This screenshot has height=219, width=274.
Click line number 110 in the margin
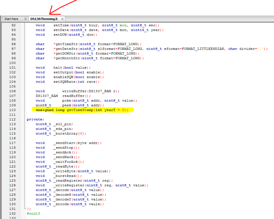click(x=12, y=110)
